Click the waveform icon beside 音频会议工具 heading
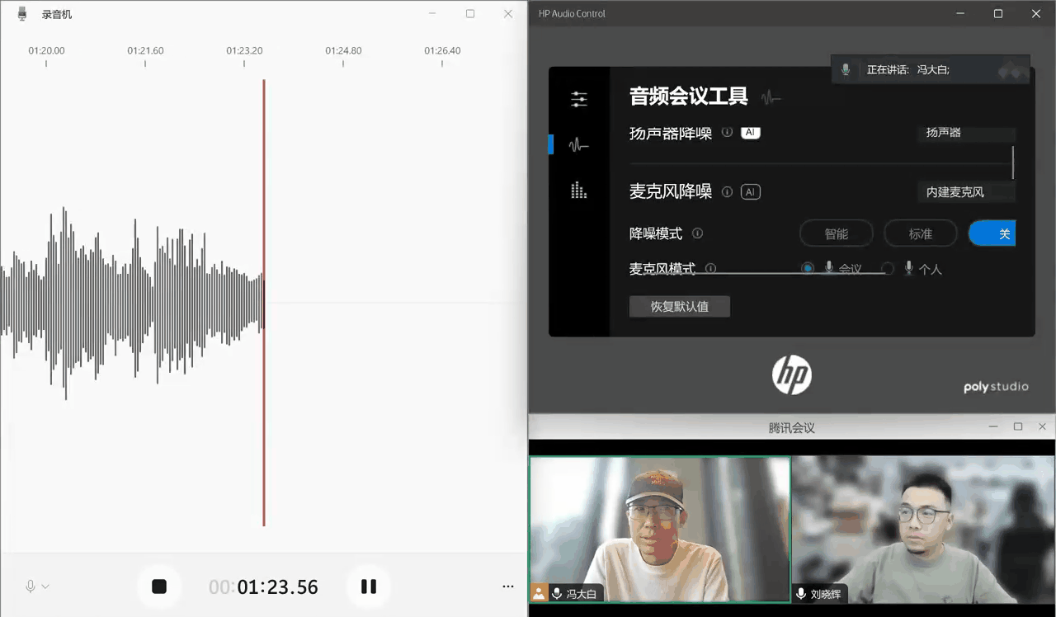The width and height of the screenshot is (1056, 617). click(x=771, y=97)
